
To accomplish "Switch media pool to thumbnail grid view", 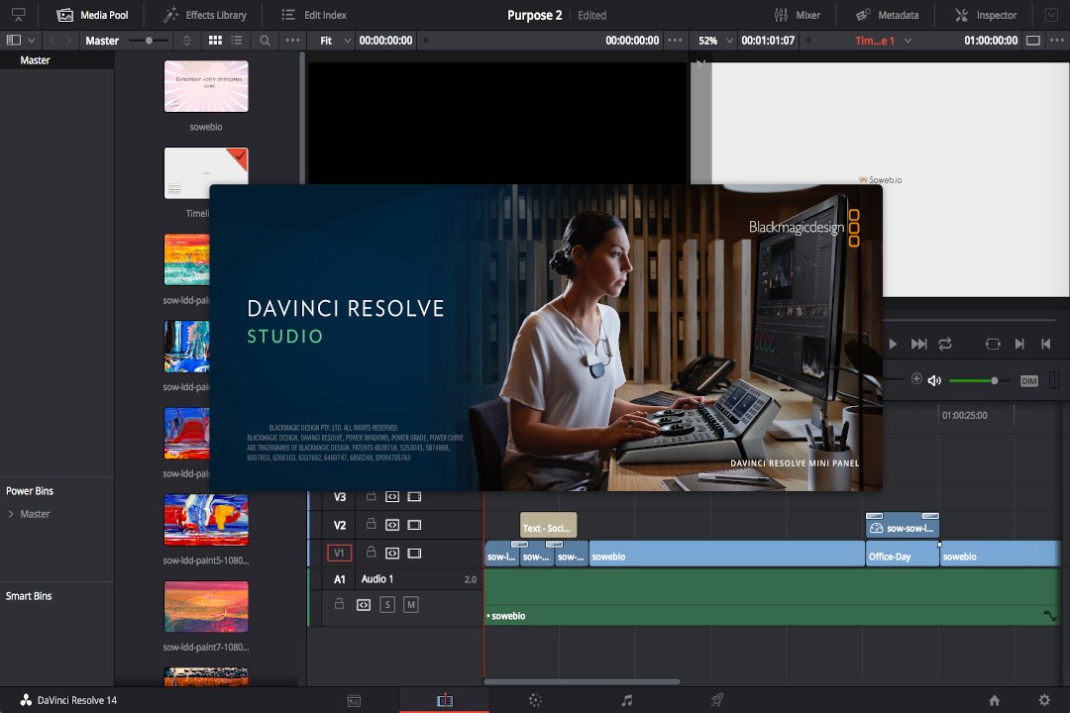I will point(215,41).
